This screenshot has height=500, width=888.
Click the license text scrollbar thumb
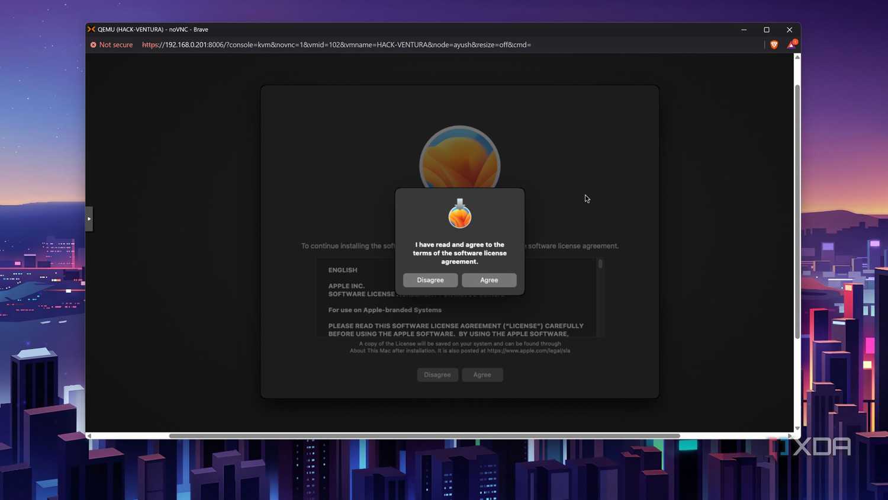click(x=600, y=264)
